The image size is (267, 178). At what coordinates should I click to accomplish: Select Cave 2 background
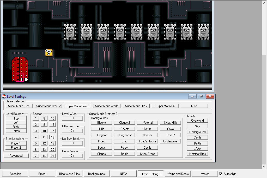coord(171,135)
